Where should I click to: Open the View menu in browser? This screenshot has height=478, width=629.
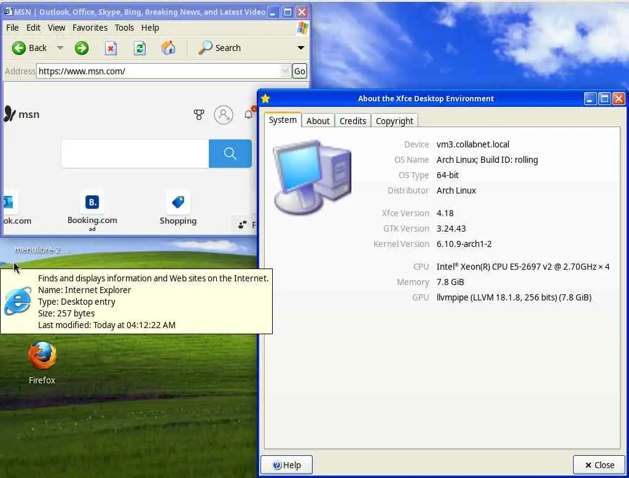[56, 28]
